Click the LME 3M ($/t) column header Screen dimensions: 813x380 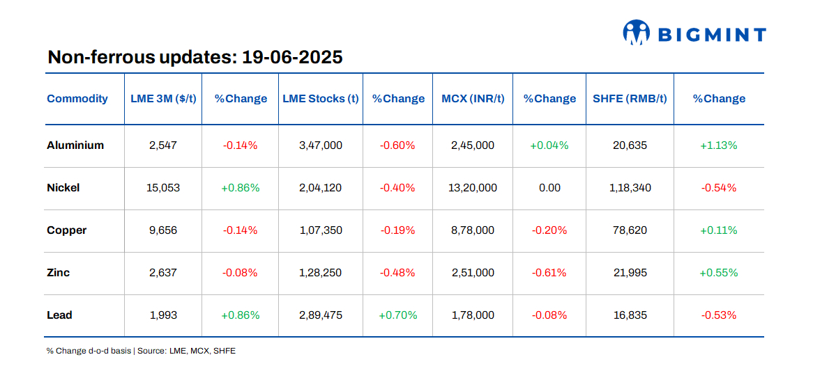(163, 99)
